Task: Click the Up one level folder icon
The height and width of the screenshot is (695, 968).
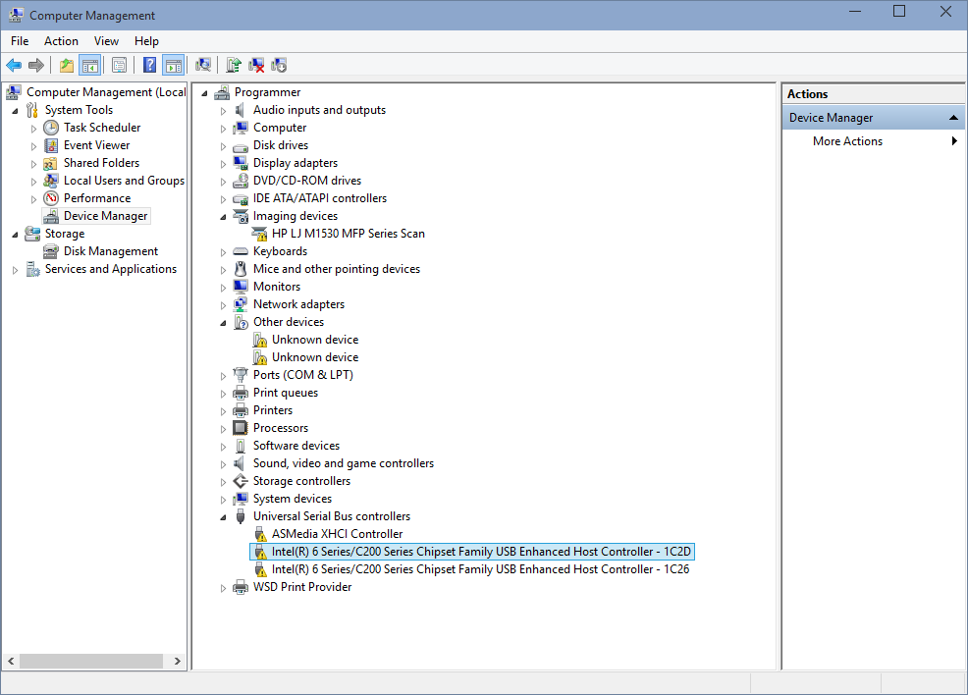Action: click(x=67, y=65)
